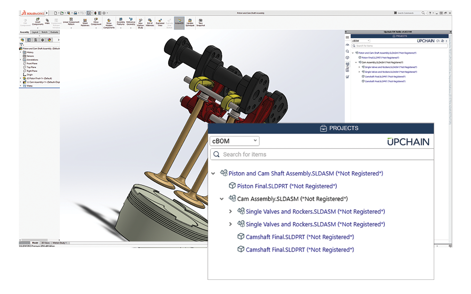Viewport: 471px width, 294px height.
Task: Click the Search for items field in the enlarged panel
Action: tap(322, 154)
